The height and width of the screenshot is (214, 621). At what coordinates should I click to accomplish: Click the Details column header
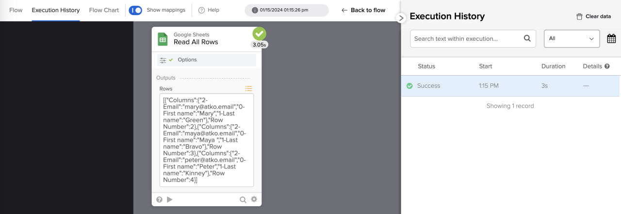(592, 66)
